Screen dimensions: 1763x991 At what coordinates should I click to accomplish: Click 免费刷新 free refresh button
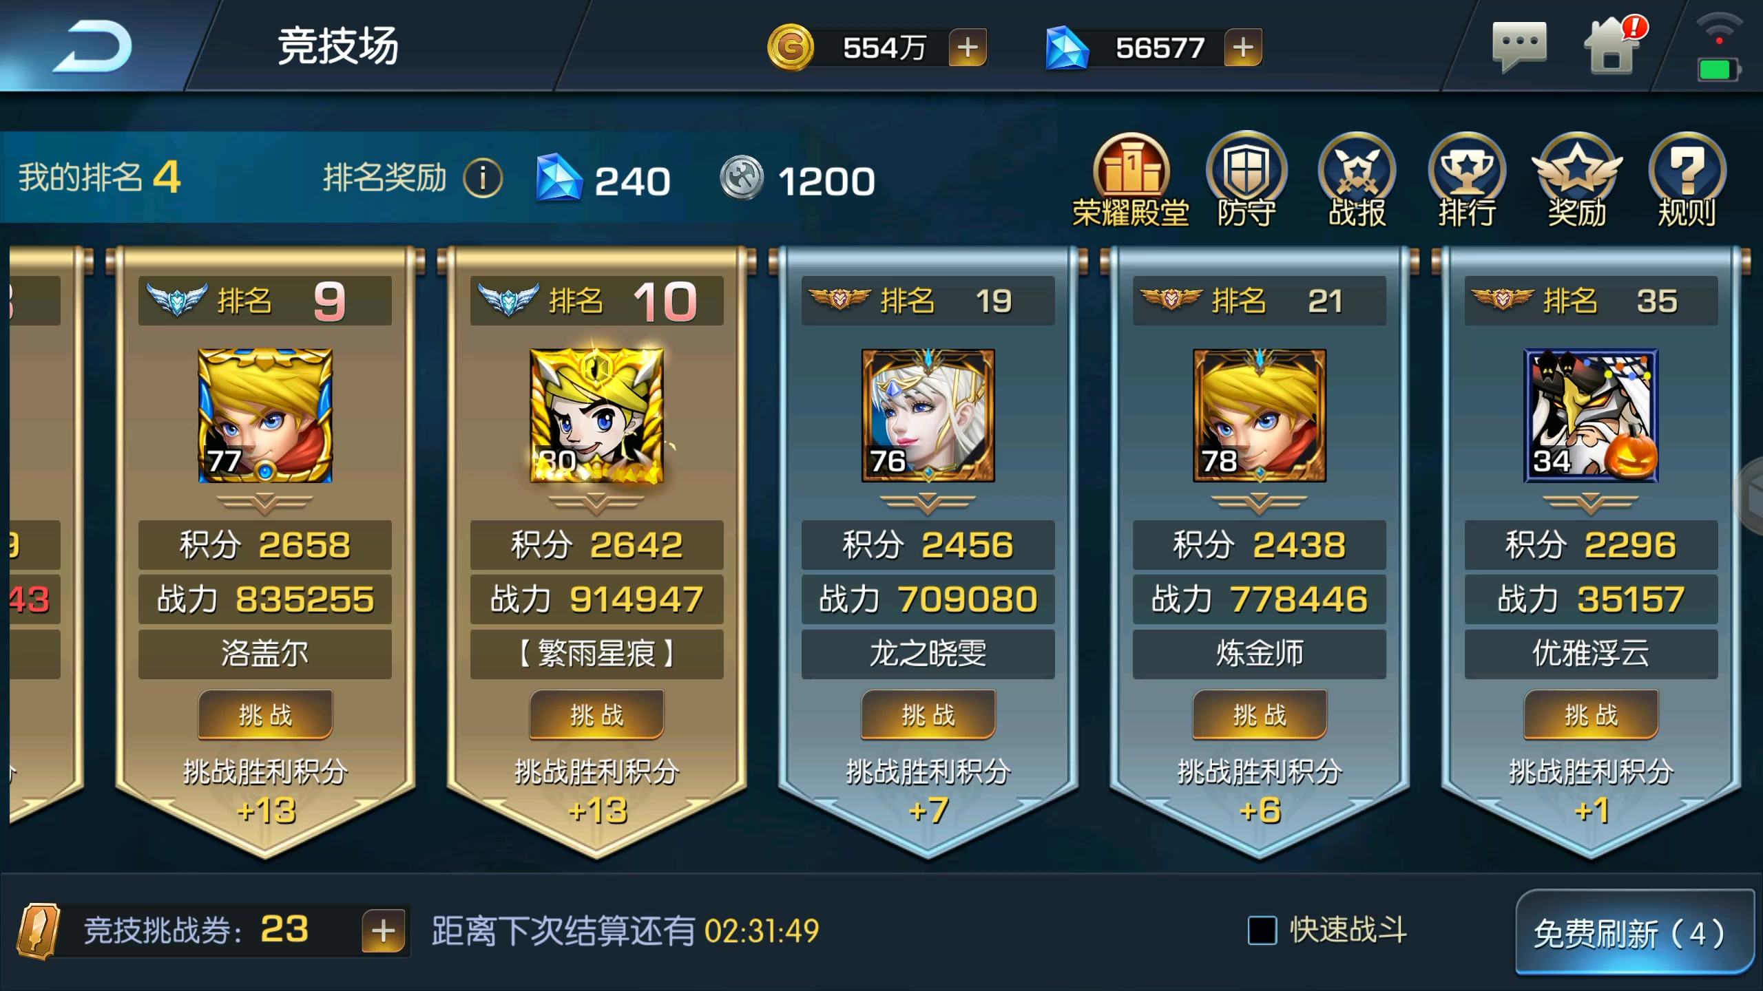coord(1634,933)
